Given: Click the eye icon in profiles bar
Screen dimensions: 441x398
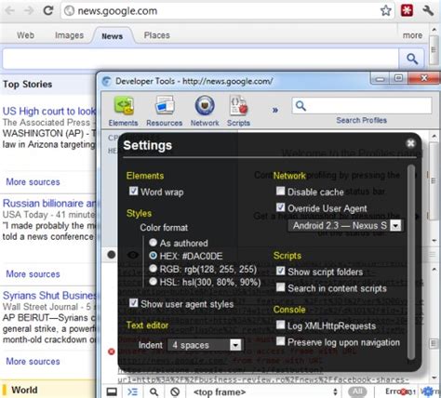Looking at the screenshot, I should pos(133,255).
